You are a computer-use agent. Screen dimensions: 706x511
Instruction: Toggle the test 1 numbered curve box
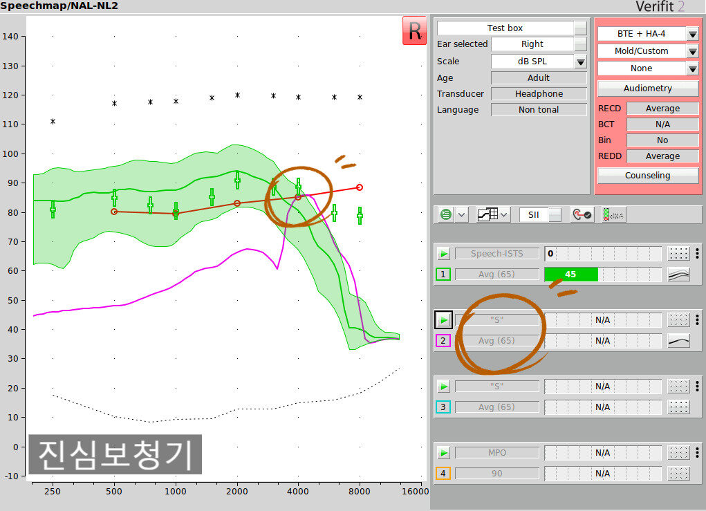coord(443,275)
